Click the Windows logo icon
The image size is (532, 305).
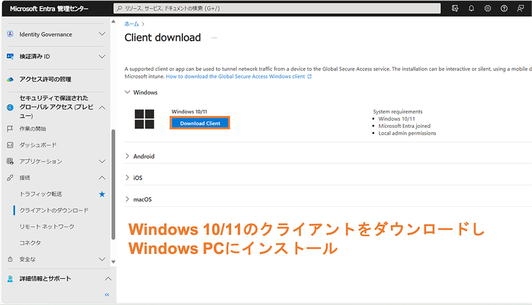point(145,119)
